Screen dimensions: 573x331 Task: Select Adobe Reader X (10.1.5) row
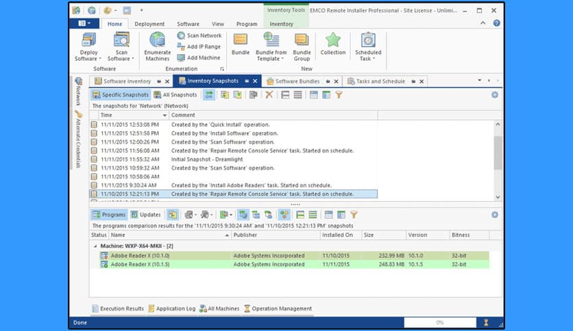click(289, 264)
